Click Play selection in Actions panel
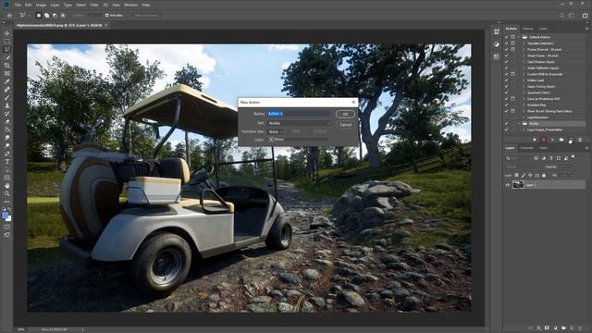Image resolution: width=592 pixels, height=333 pixels. coord(552,140)
